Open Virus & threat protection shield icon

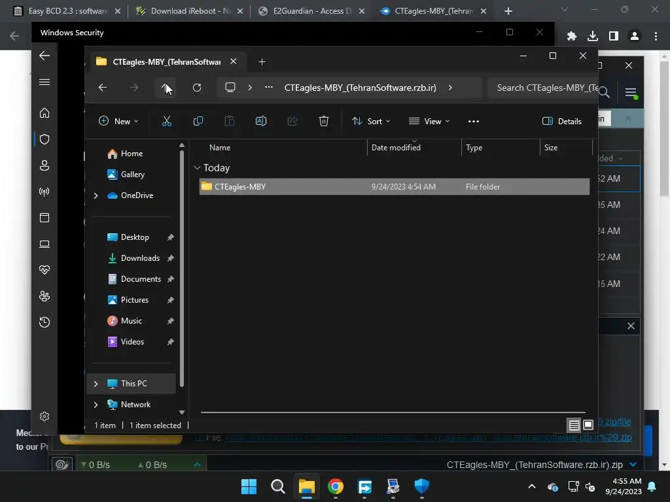44,139
